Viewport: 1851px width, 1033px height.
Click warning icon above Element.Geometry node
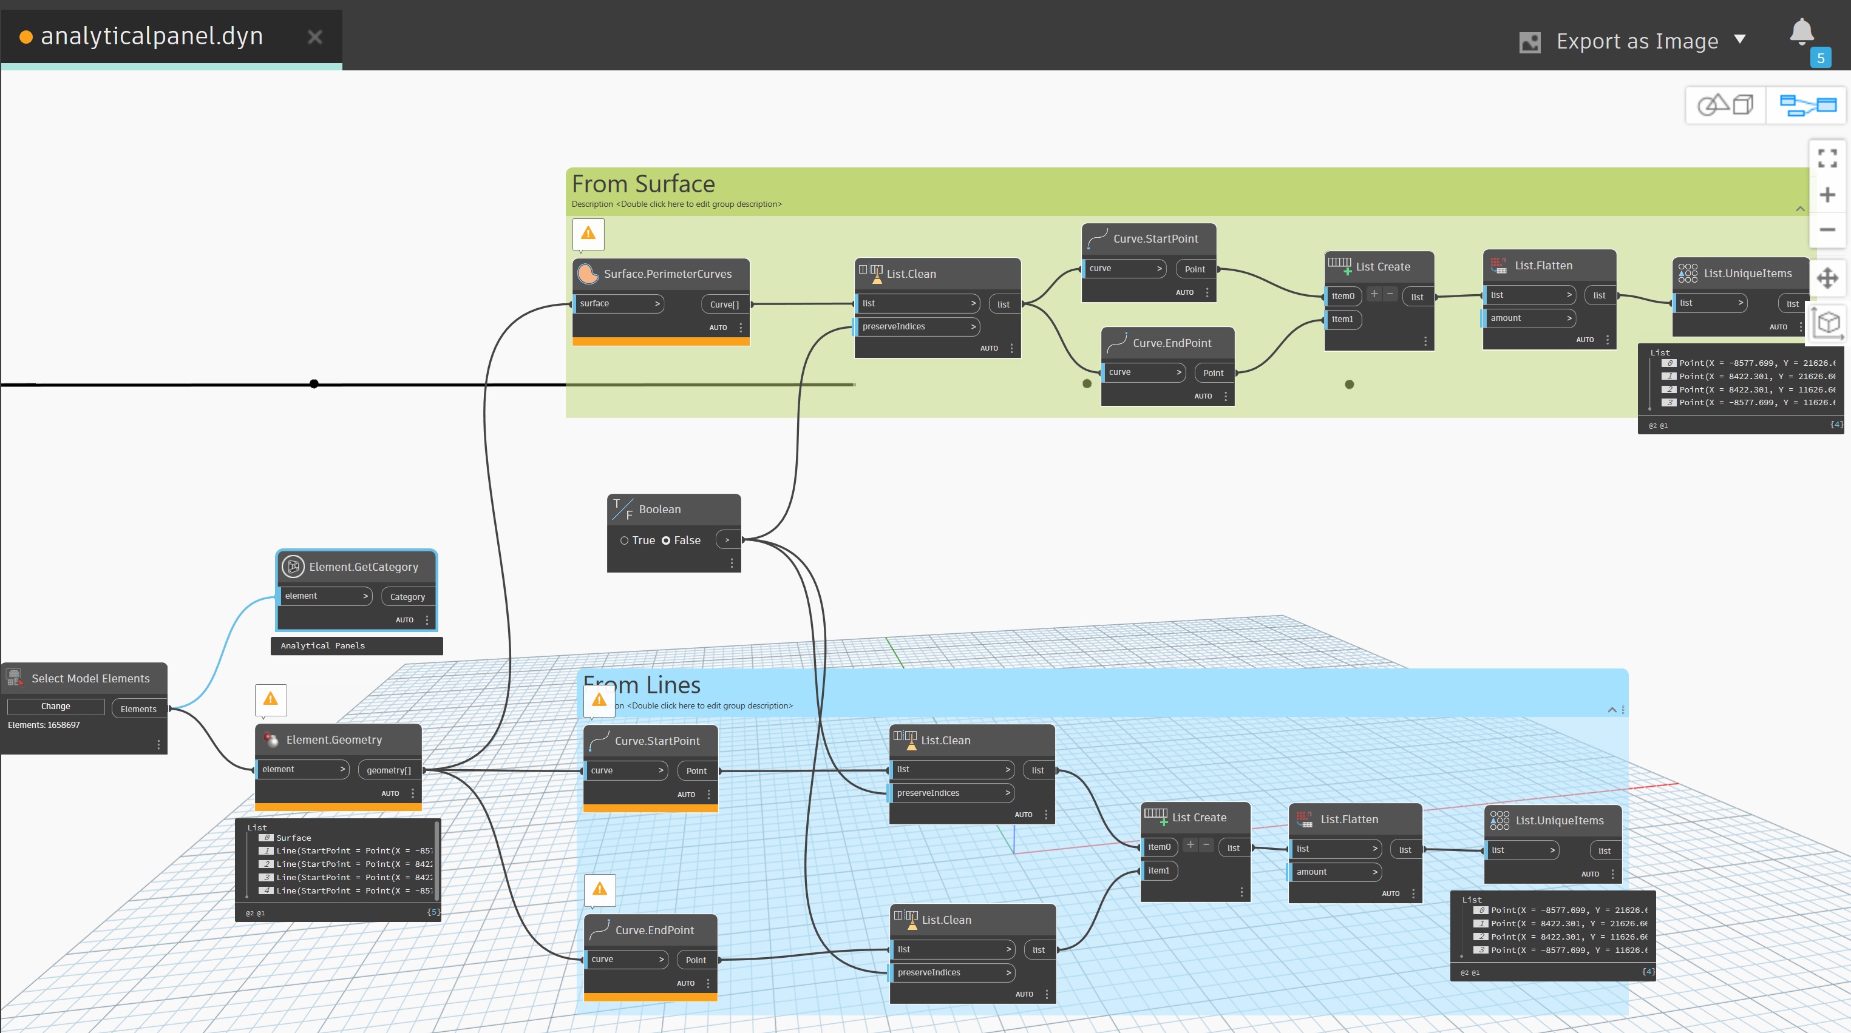pos(270,699)
